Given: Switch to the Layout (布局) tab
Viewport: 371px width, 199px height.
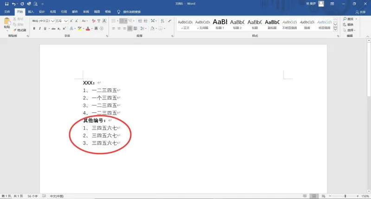Looking at the screenshot, I should [x=53, y=12].
